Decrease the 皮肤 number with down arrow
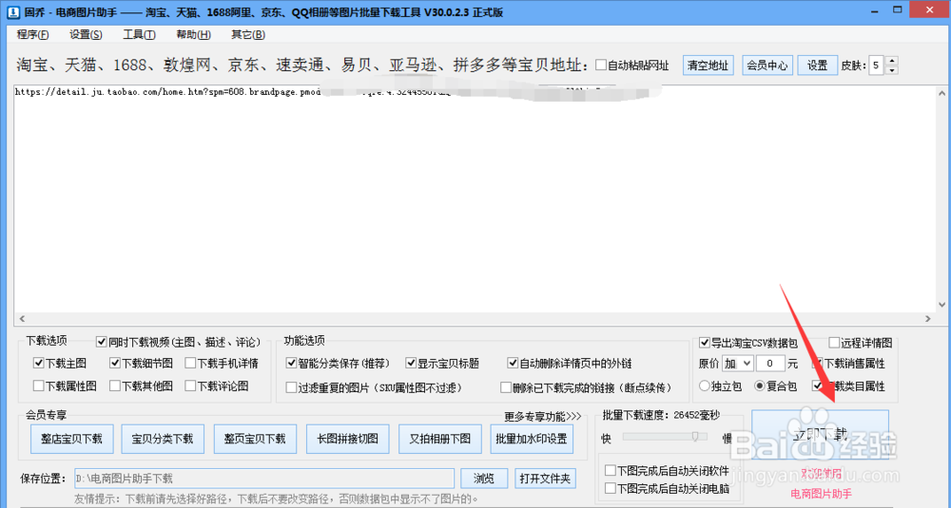 tap(892, 69)
